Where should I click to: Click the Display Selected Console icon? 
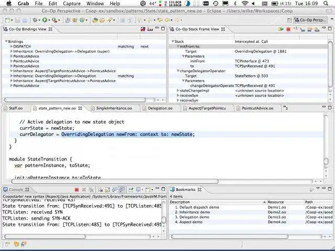pos(138,189)
